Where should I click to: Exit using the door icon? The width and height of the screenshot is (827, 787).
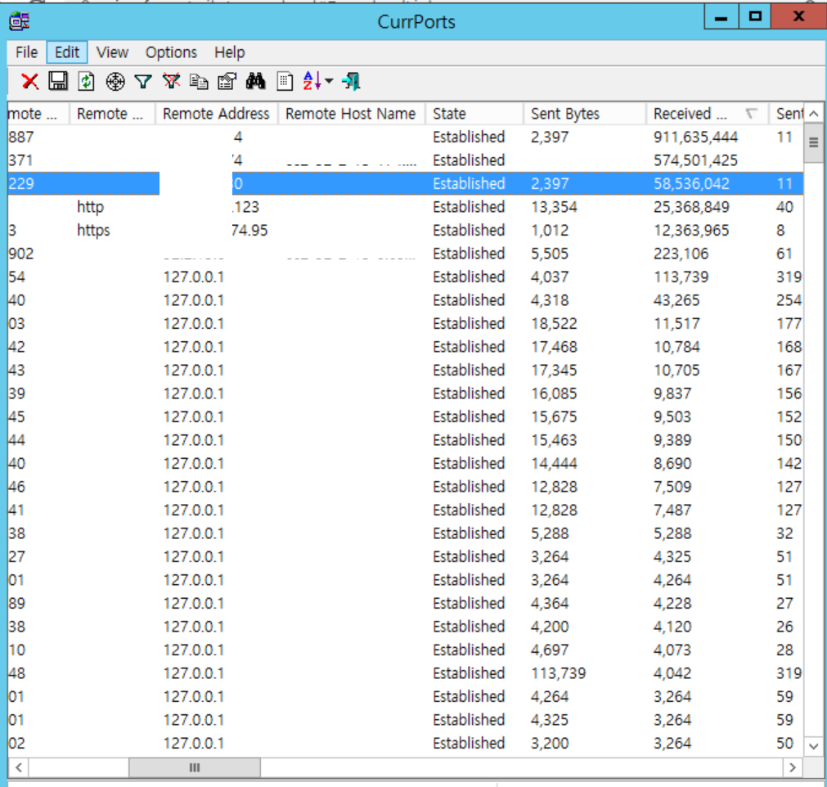tap(351, 81)
